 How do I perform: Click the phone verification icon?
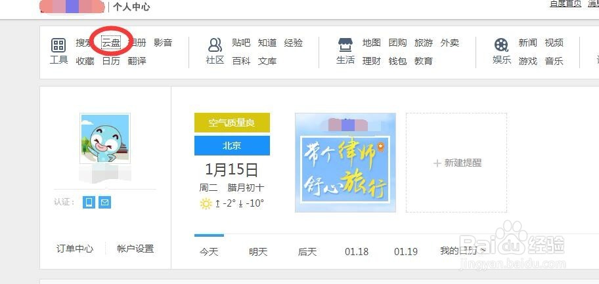click(x=89, y=202)
